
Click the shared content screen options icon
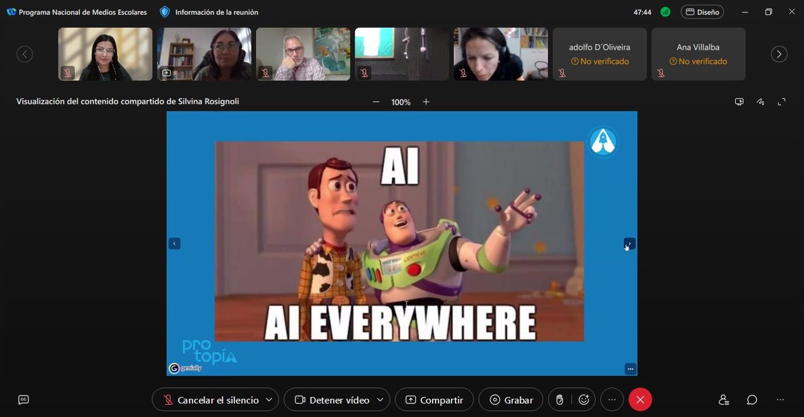[739, 102]
